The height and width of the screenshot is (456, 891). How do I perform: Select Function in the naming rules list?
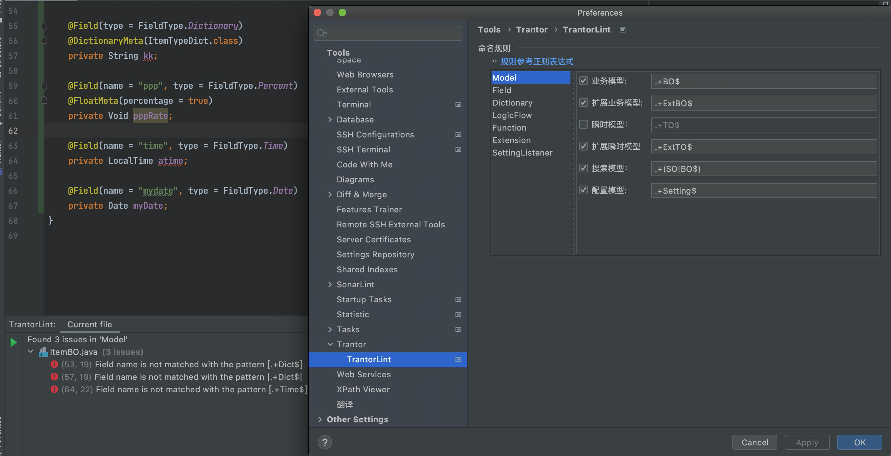530,127
